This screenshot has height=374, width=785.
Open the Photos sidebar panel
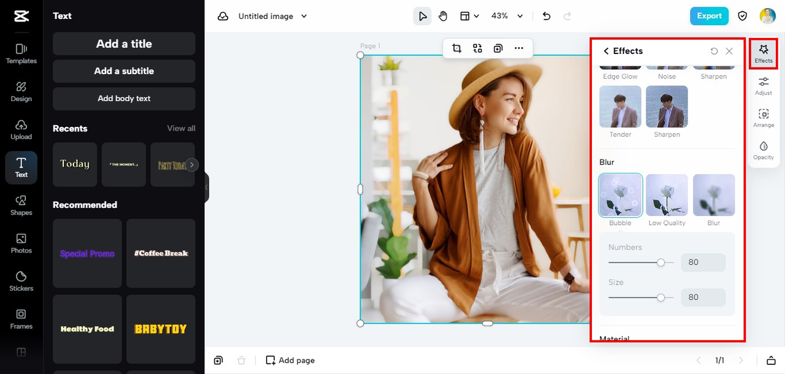tap(21, 243)
